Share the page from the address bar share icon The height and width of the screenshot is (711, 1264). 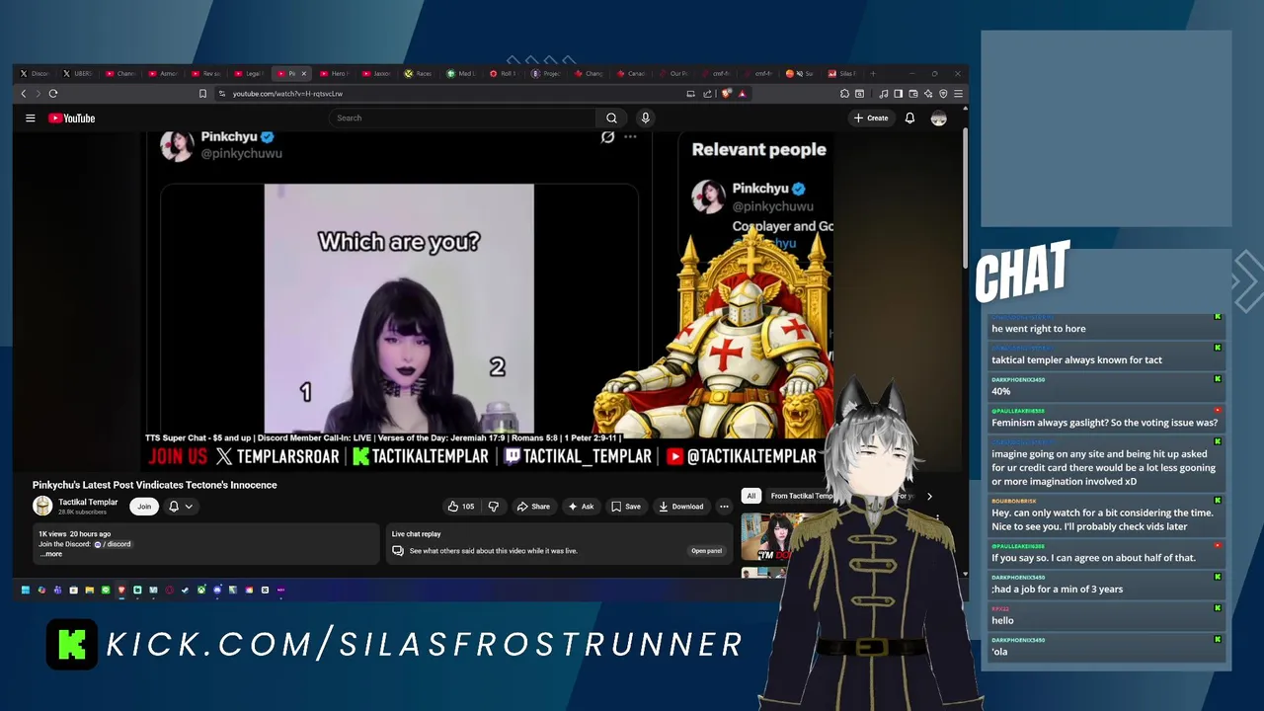[707, 94]
